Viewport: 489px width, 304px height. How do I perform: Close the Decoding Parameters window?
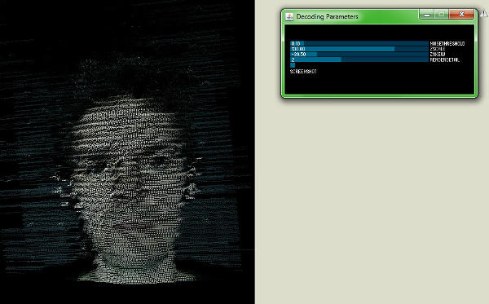click(461, 15)
